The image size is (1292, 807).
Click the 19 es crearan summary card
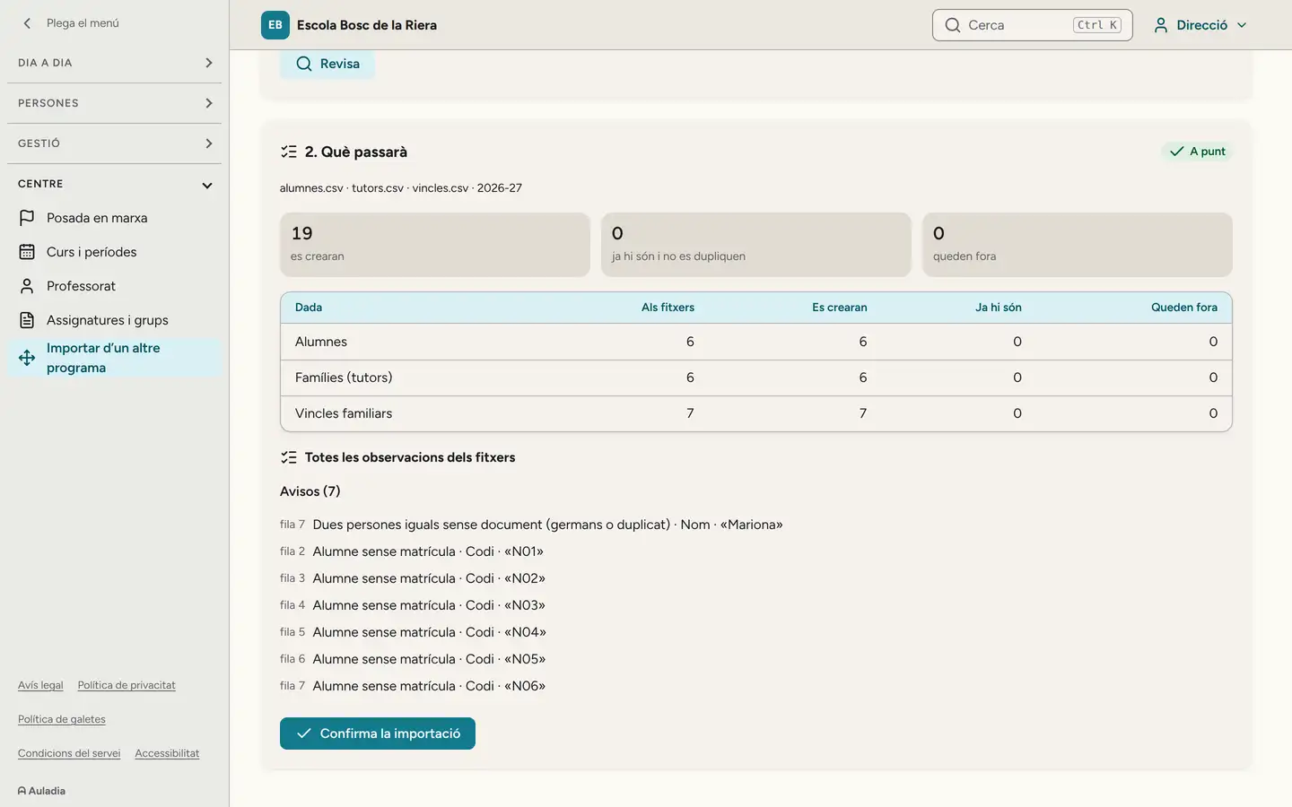(435, 245)
